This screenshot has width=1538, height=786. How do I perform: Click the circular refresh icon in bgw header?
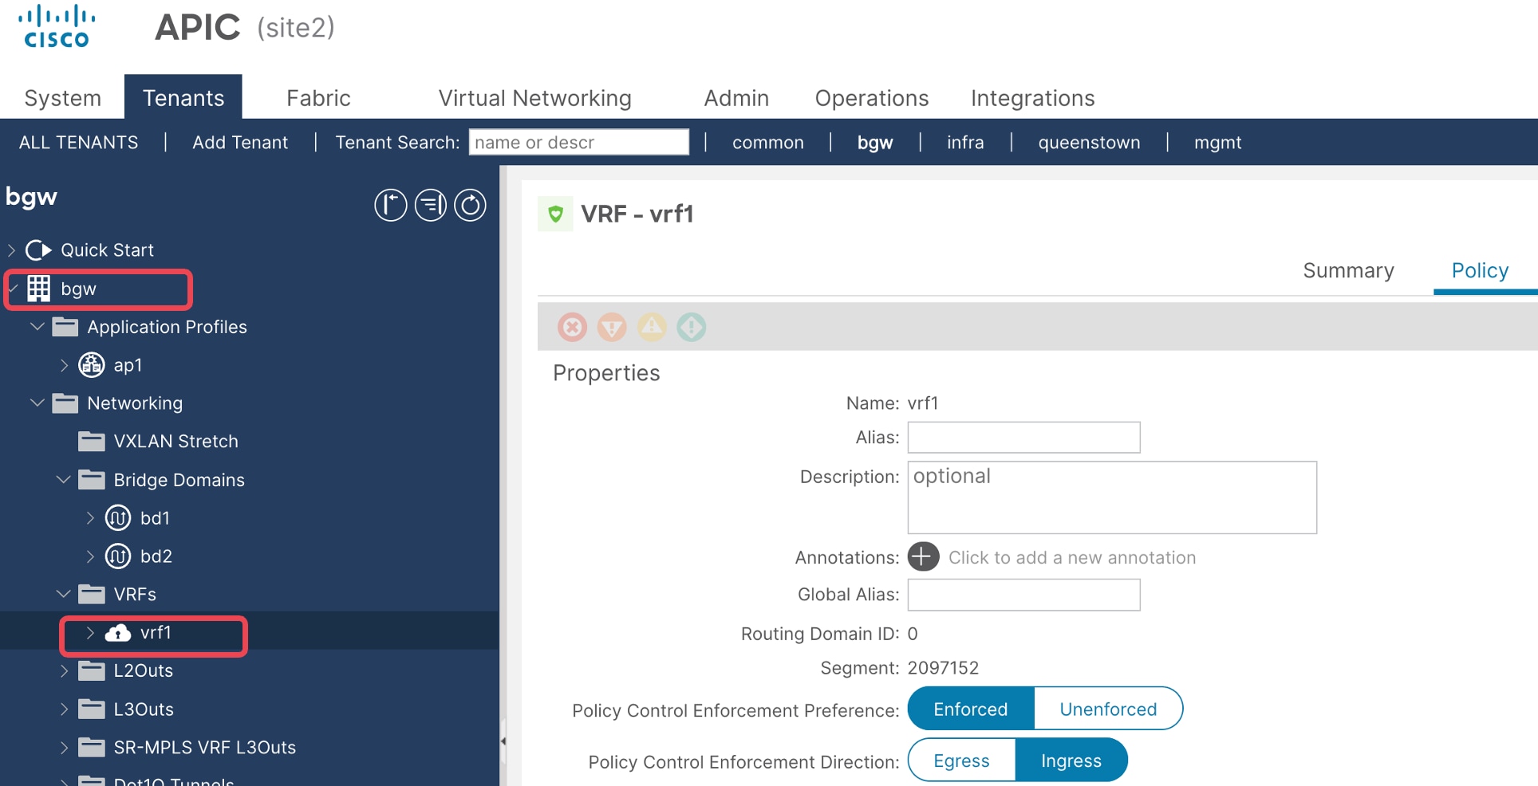471,205
